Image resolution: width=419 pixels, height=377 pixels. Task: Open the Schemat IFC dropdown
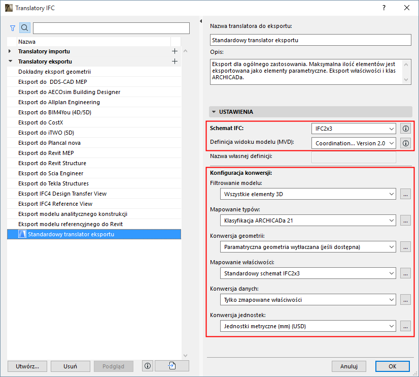[354, 129]
